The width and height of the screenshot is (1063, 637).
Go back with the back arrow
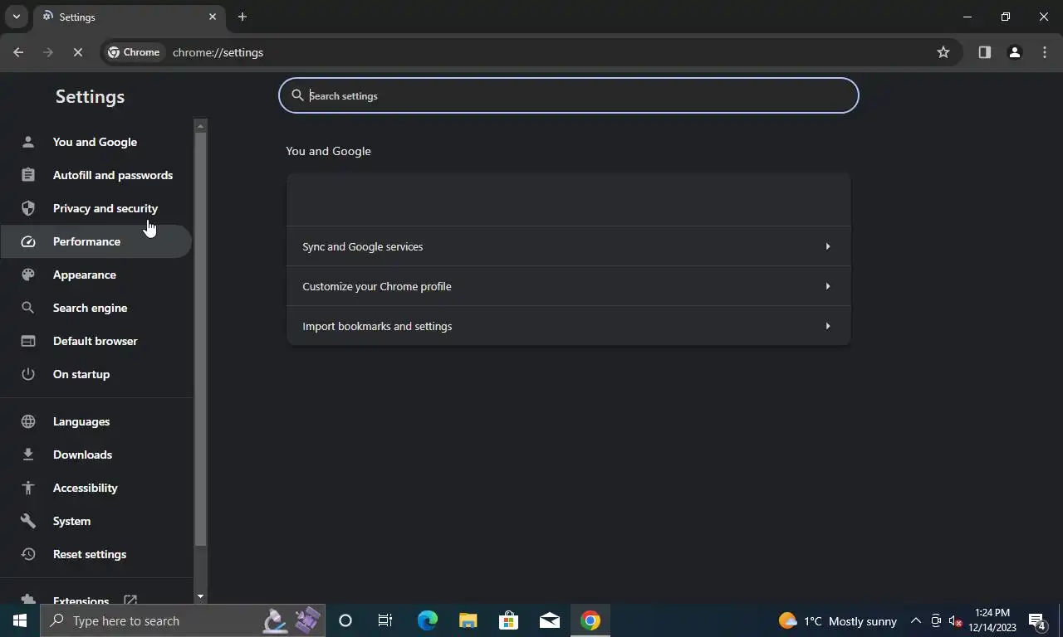point(18,52)
